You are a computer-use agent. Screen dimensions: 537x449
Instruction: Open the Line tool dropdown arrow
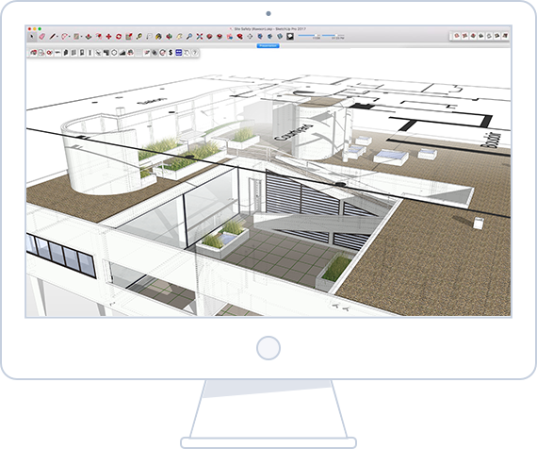coord(57,37)
